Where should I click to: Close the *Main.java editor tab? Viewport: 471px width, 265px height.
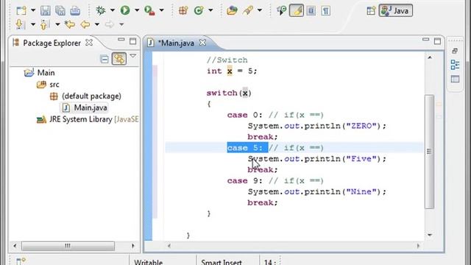[203, 43]
